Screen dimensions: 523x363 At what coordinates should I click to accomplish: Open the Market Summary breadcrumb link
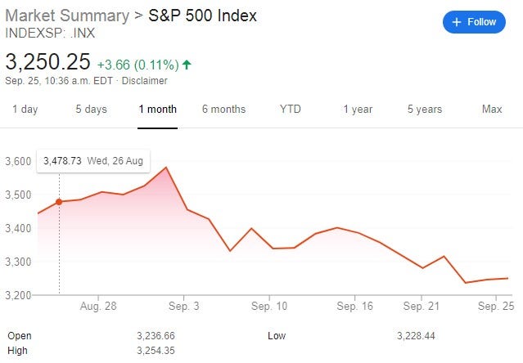67,16
